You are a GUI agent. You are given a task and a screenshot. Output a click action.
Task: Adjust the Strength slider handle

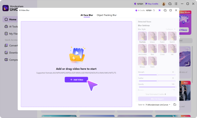click(x=157, y=75)
